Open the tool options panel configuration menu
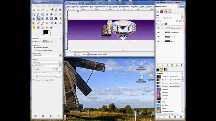216x121 pixels. point(61,39)
